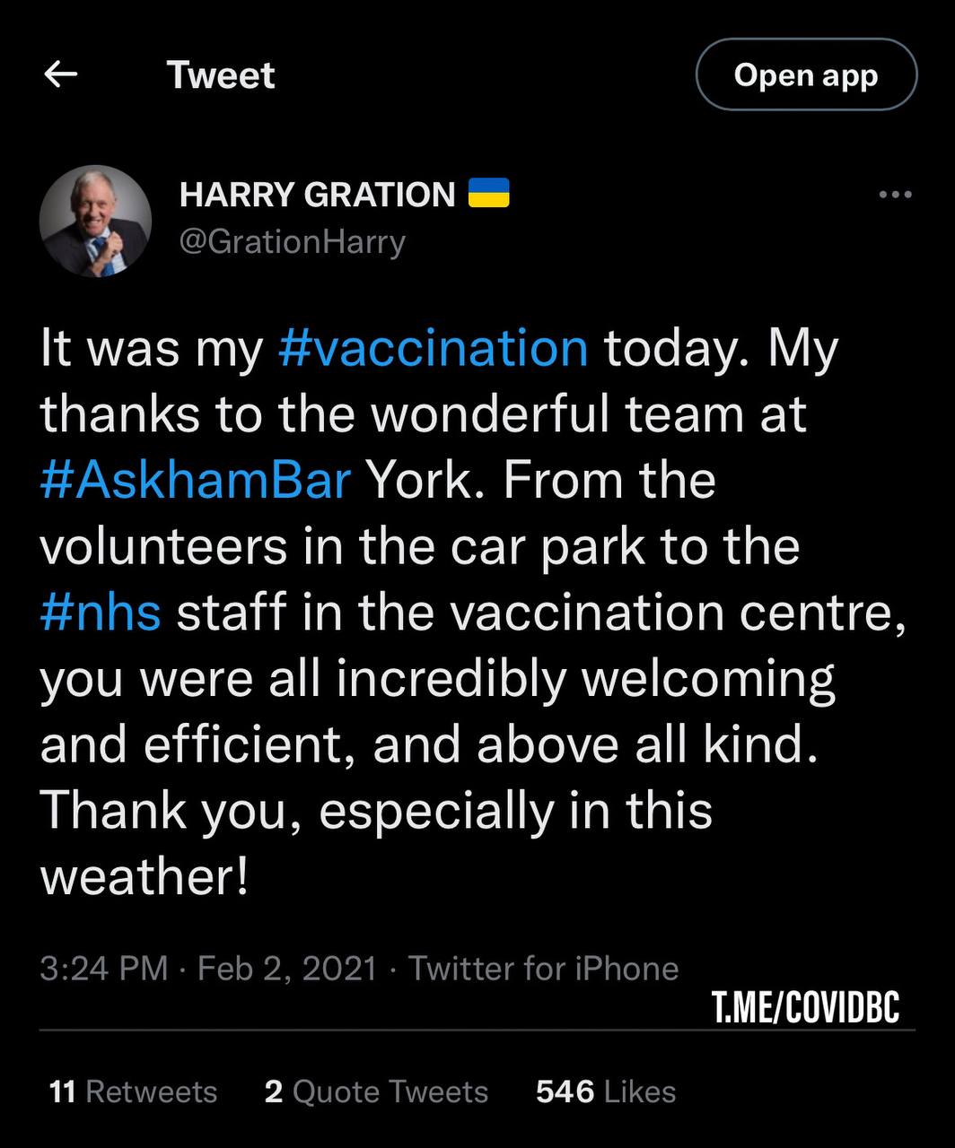Viewport: 955px width, 1148px height.
Task: Follow the #AskhamBar hashtag link
Action: click(x=195, y=480)
